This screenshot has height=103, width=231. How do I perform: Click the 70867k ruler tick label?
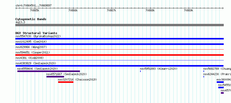click(112, 11)
